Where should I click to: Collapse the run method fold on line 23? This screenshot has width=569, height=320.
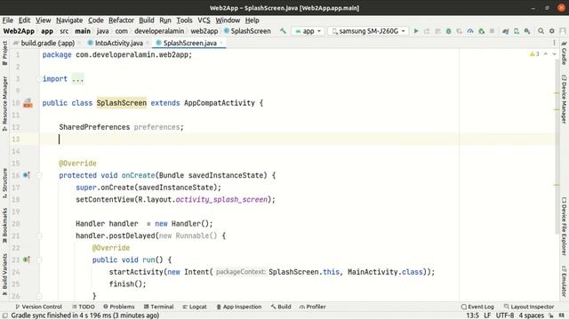(39, 260)
